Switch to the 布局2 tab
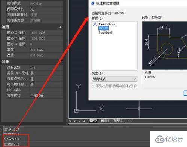This screenshot has width=187, height=147. [x=117, y=121]
